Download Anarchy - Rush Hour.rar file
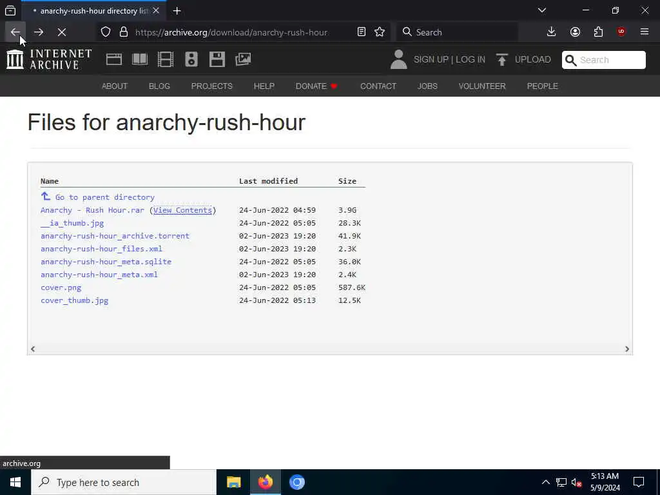Screen dimensions: 660x495 [x=92, y=210]
